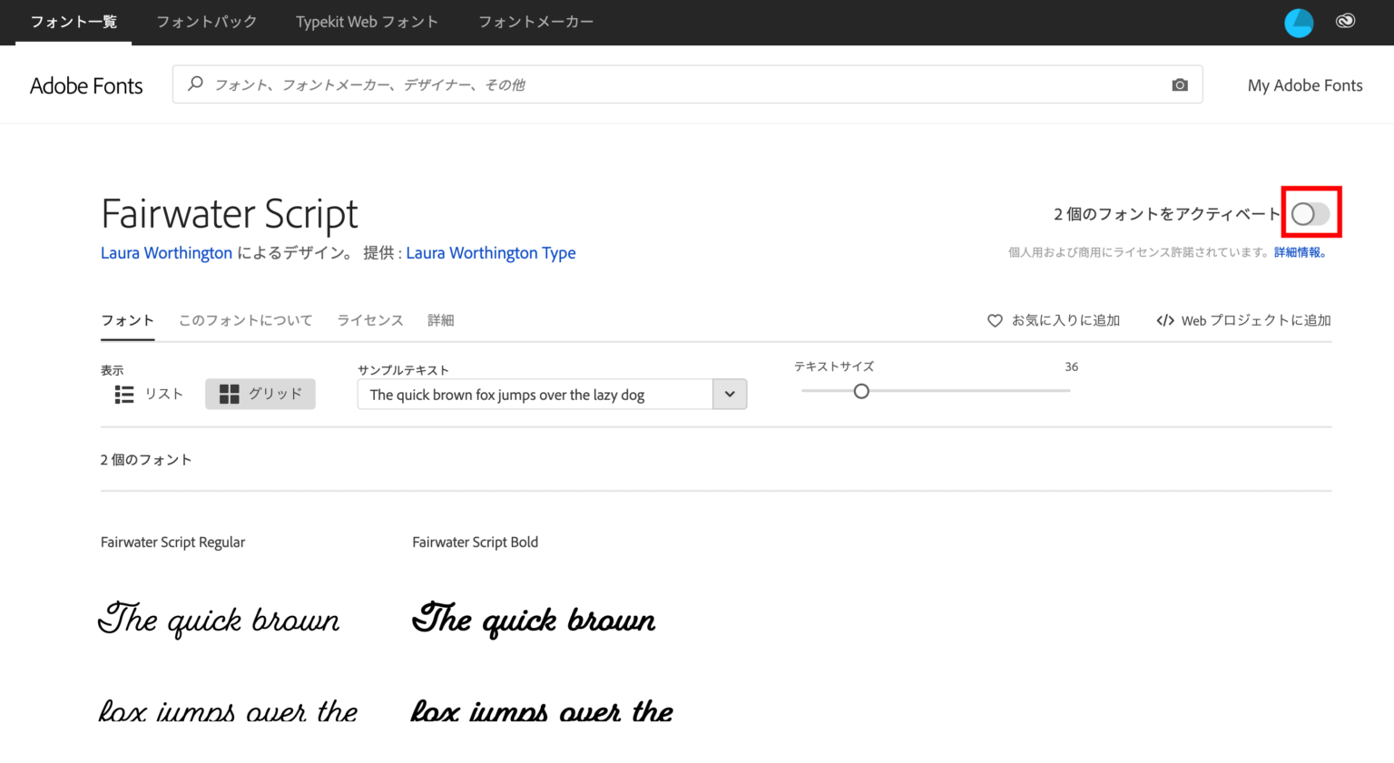This screenshot has width=1394, height=763.
Task: Open the Creative Cloud icon at top right
Action: pos(1345,21)
